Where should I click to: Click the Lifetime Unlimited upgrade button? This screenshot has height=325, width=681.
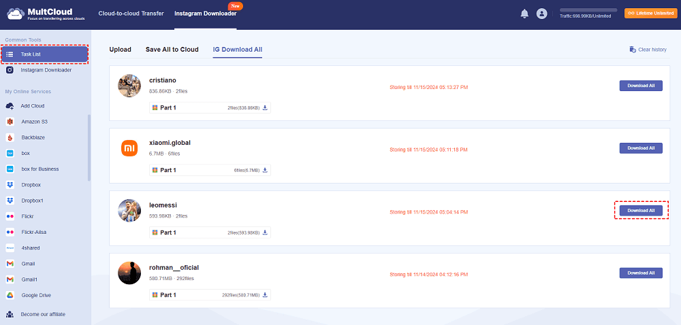tap(650, 14)
